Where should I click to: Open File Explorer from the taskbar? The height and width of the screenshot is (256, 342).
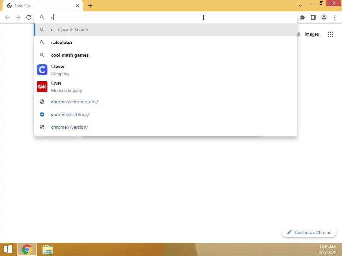coord(47,250)
